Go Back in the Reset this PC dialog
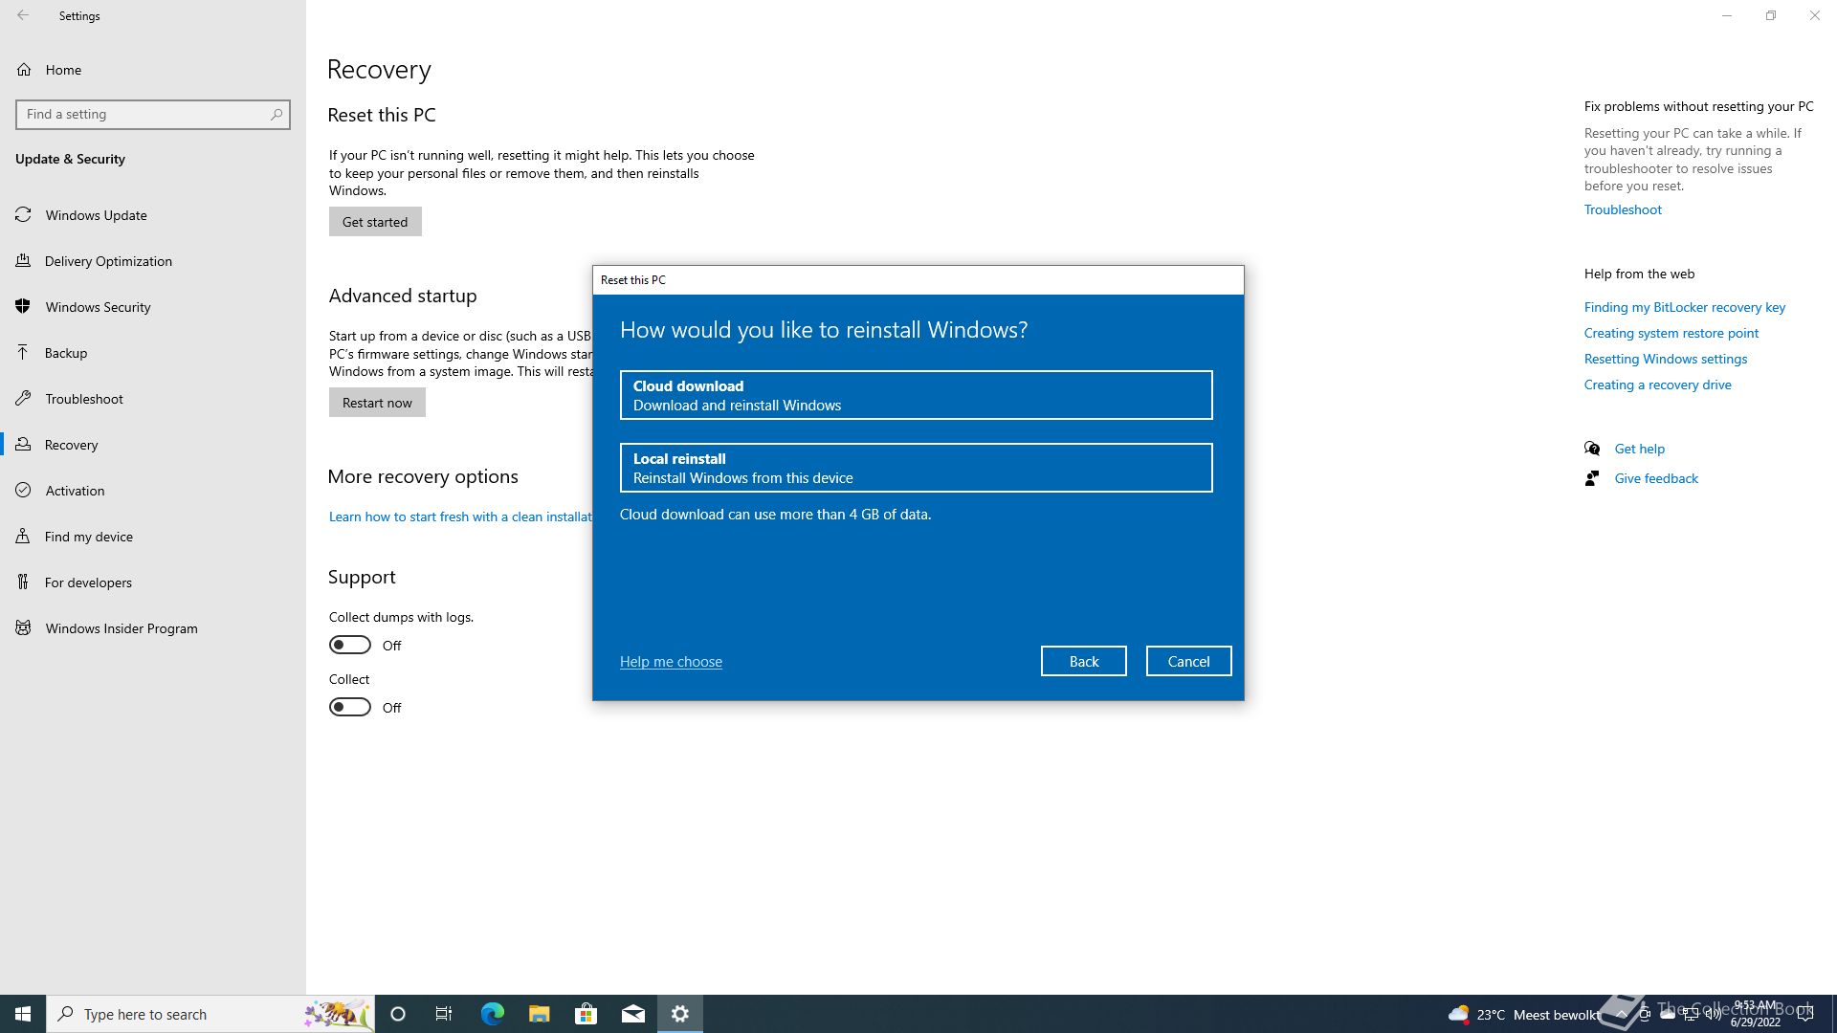The width and height of the screenshot is (1837, 1033). 1083,661
